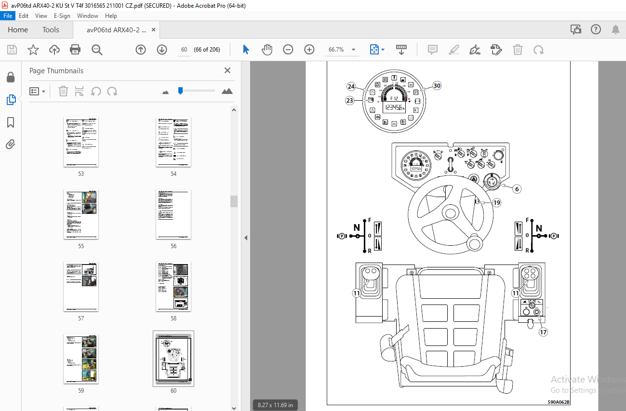Image resolution: width=626 pixels, height=411 pixels.
Task: Close the avP06td ARX40-2 document tab
Action: [154, 30]
